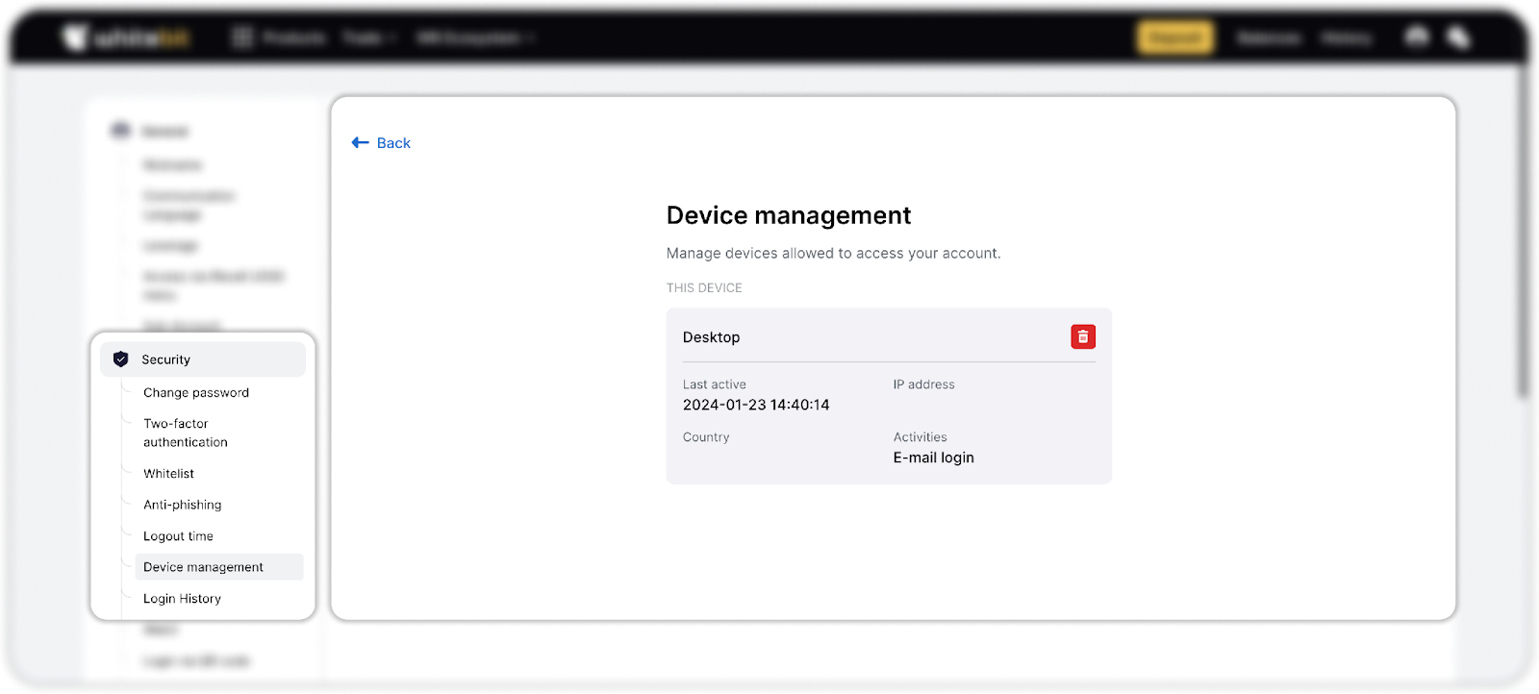Click the WhiteBIT logo in header

(x=126, y=38)
